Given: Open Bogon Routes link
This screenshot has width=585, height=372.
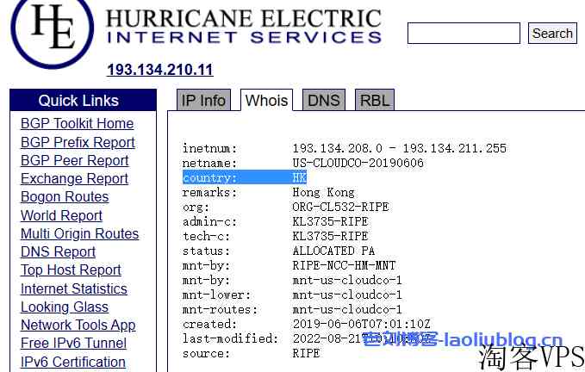Looking at the screenshot, I should pos(65,197).
